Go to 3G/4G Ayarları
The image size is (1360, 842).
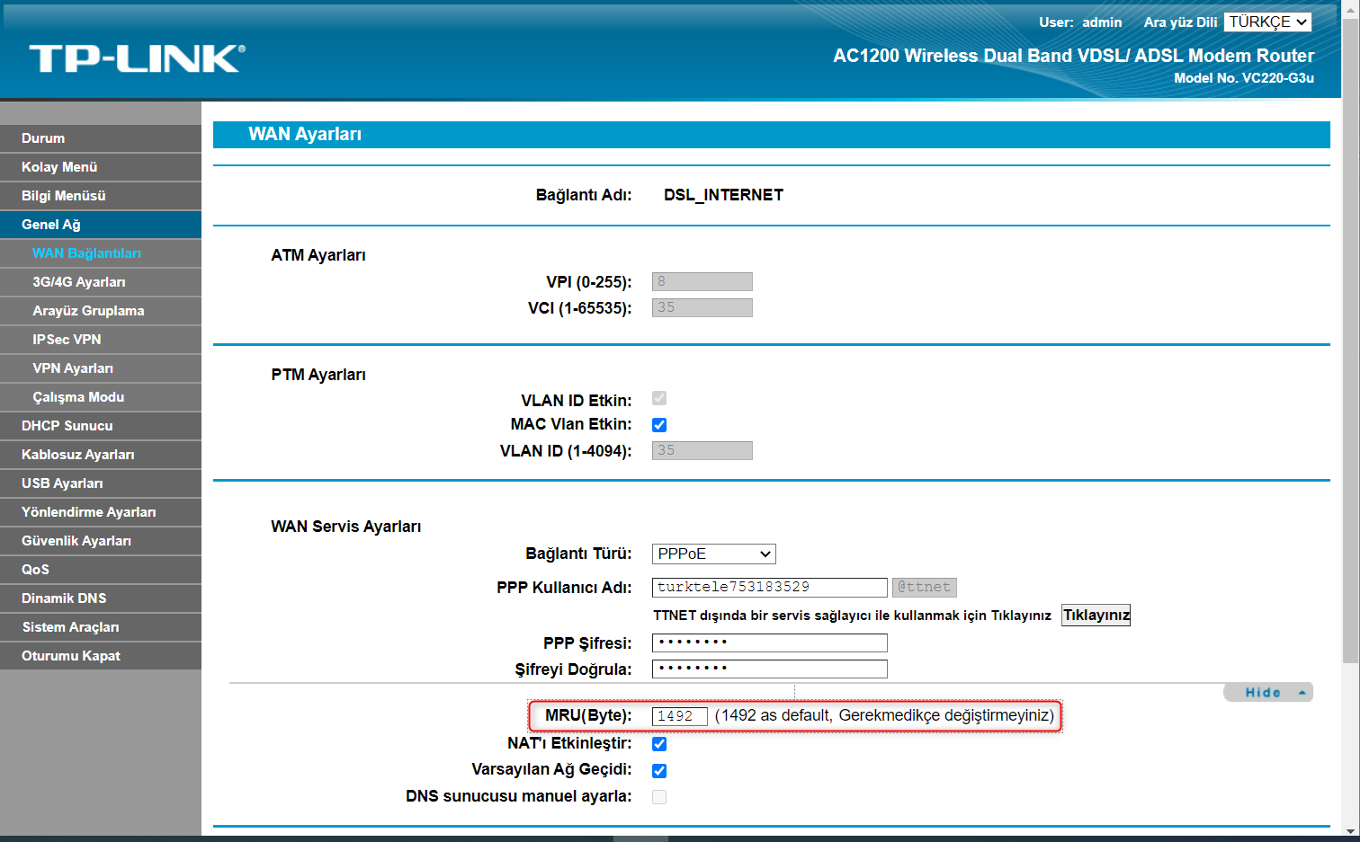(x=101, y=282)
